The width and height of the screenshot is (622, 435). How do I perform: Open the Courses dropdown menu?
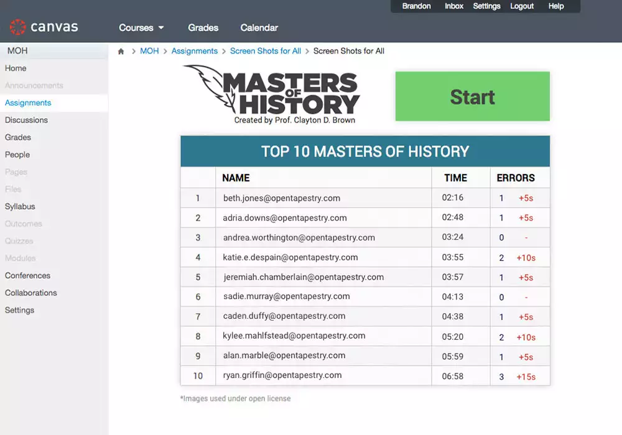(x=141, y=28)
